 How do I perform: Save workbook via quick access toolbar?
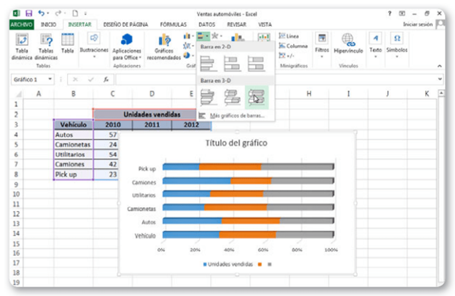[28, 13]
